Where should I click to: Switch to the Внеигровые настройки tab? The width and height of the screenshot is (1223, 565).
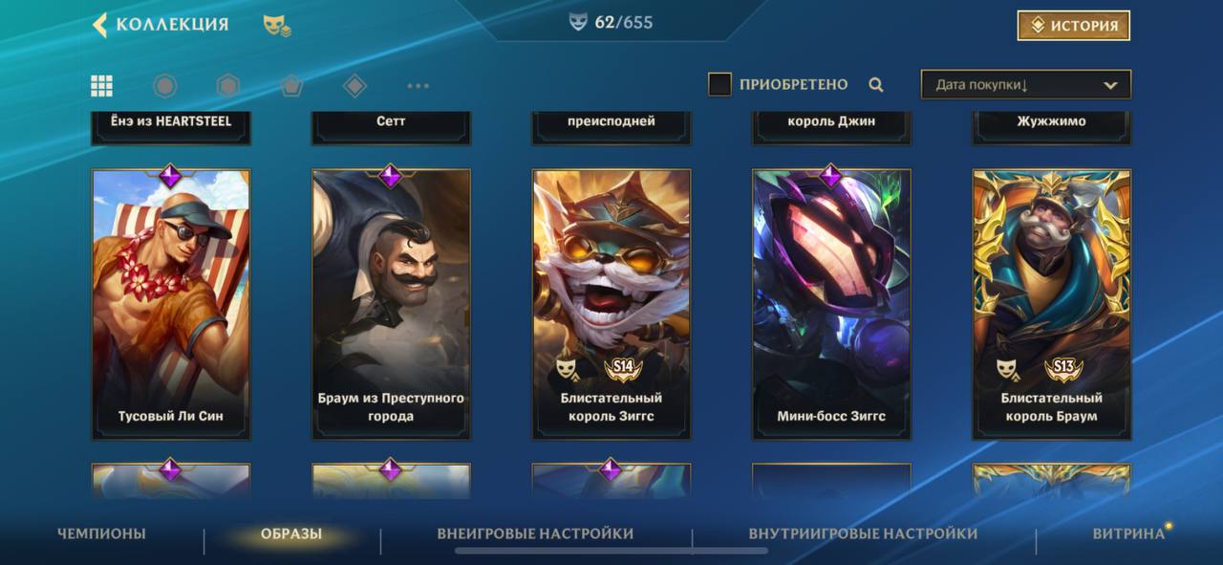(535, 533)
